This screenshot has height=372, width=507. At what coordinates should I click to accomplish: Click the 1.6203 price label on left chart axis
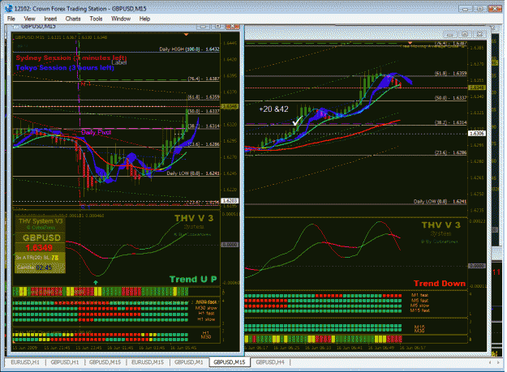(x=230, y=200)
